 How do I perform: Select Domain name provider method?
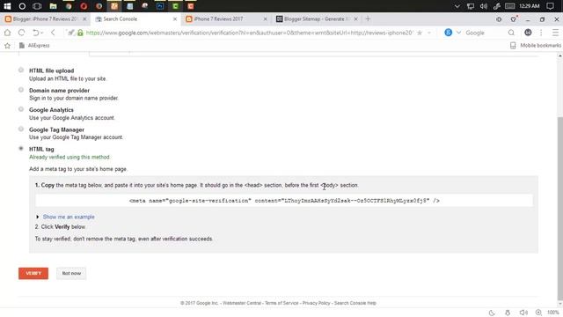tap(21, 90)
